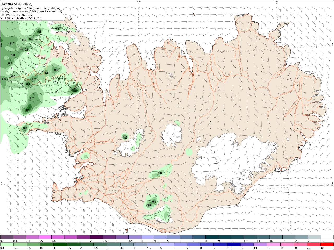Select the white snow swatch above 30
334x250 pixels.
coord(327,237)
